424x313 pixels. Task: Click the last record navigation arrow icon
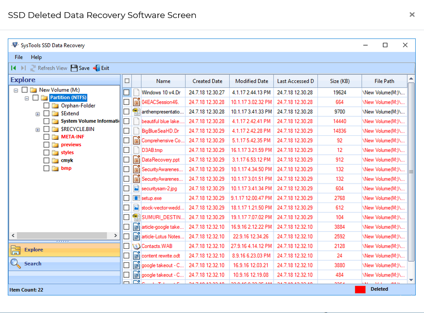coord(23,68)
